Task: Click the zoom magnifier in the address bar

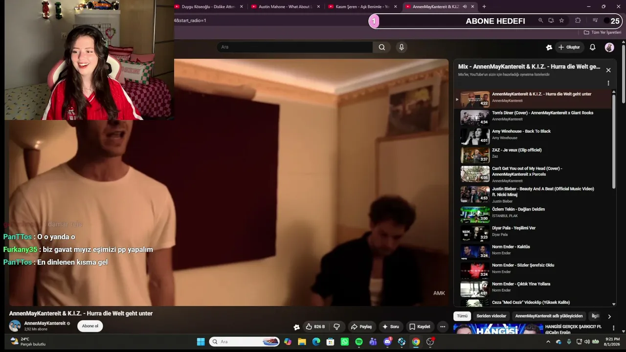Action: point(540,21)
